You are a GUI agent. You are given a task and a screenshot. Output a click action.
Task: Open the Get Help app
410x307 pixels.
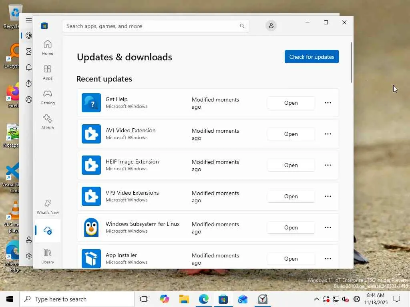point(291,103)
